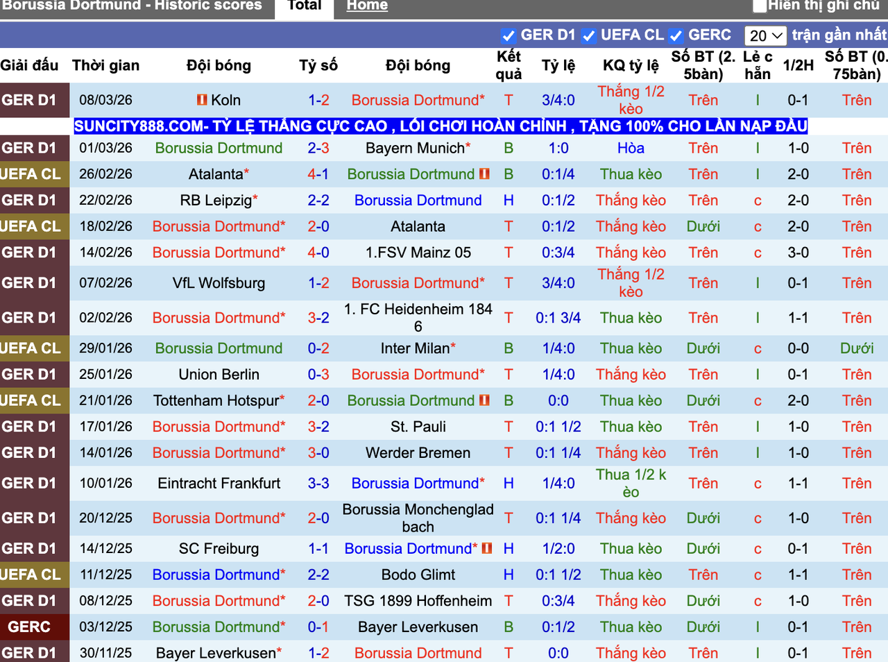Open Koln team link on 08/03/26
The width and height of the screenshot is (888, 662).
[x=225, y=100]
